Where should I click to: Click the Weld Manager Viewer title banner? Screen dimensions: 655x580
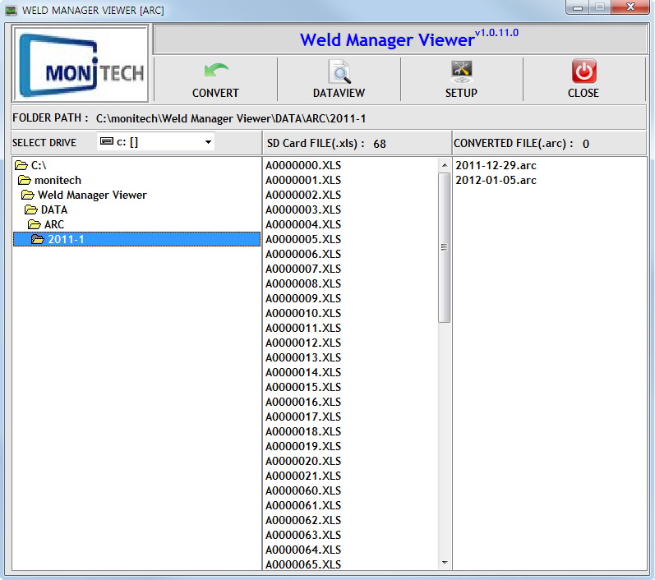[399, 39]
